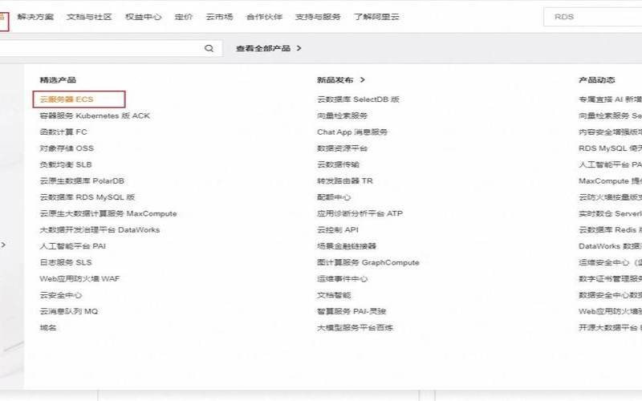Open 图计算服务 GraphCompute

368,262
